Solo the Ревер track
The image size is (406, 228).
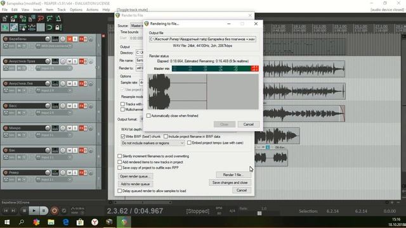[x=75, y=172]
